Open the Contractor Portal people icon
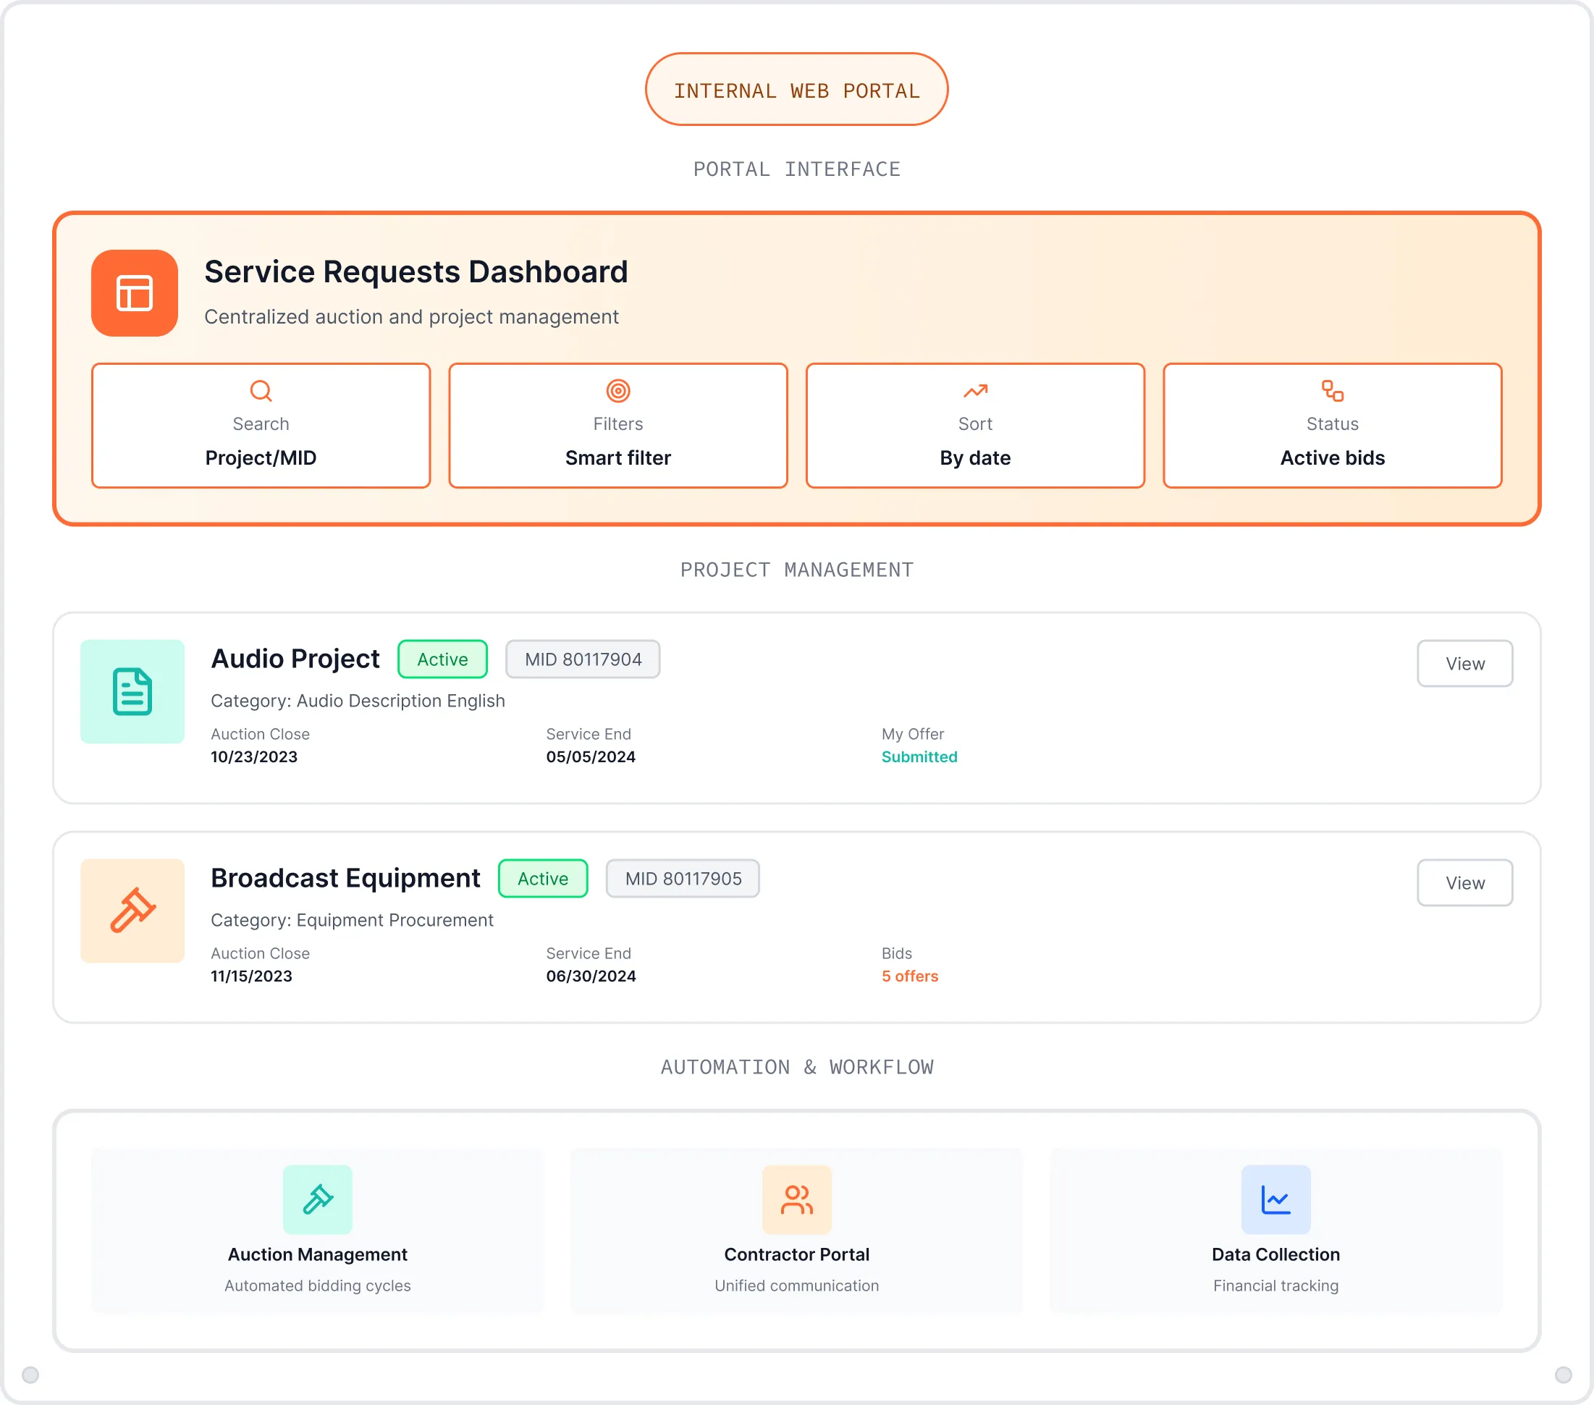 796,1200
